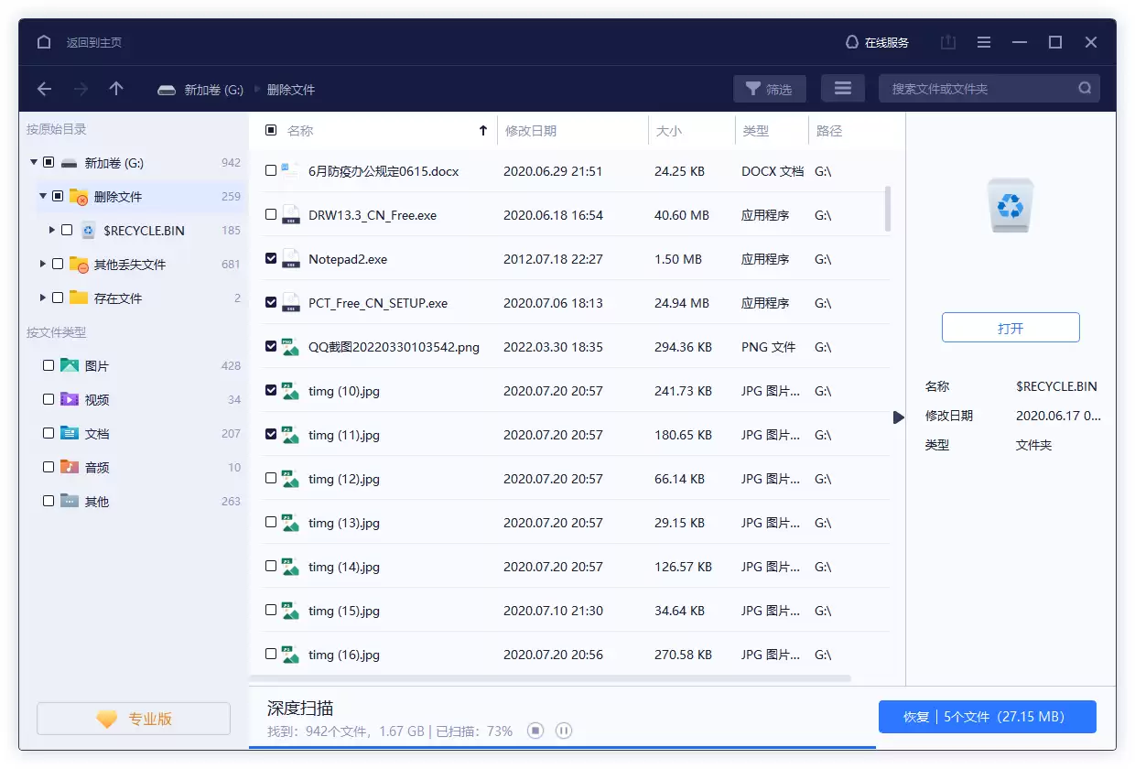Click the share/export icon in title bar
Image resolution: width=1135 pixels, height=769 pixels.
coord(948,42)
